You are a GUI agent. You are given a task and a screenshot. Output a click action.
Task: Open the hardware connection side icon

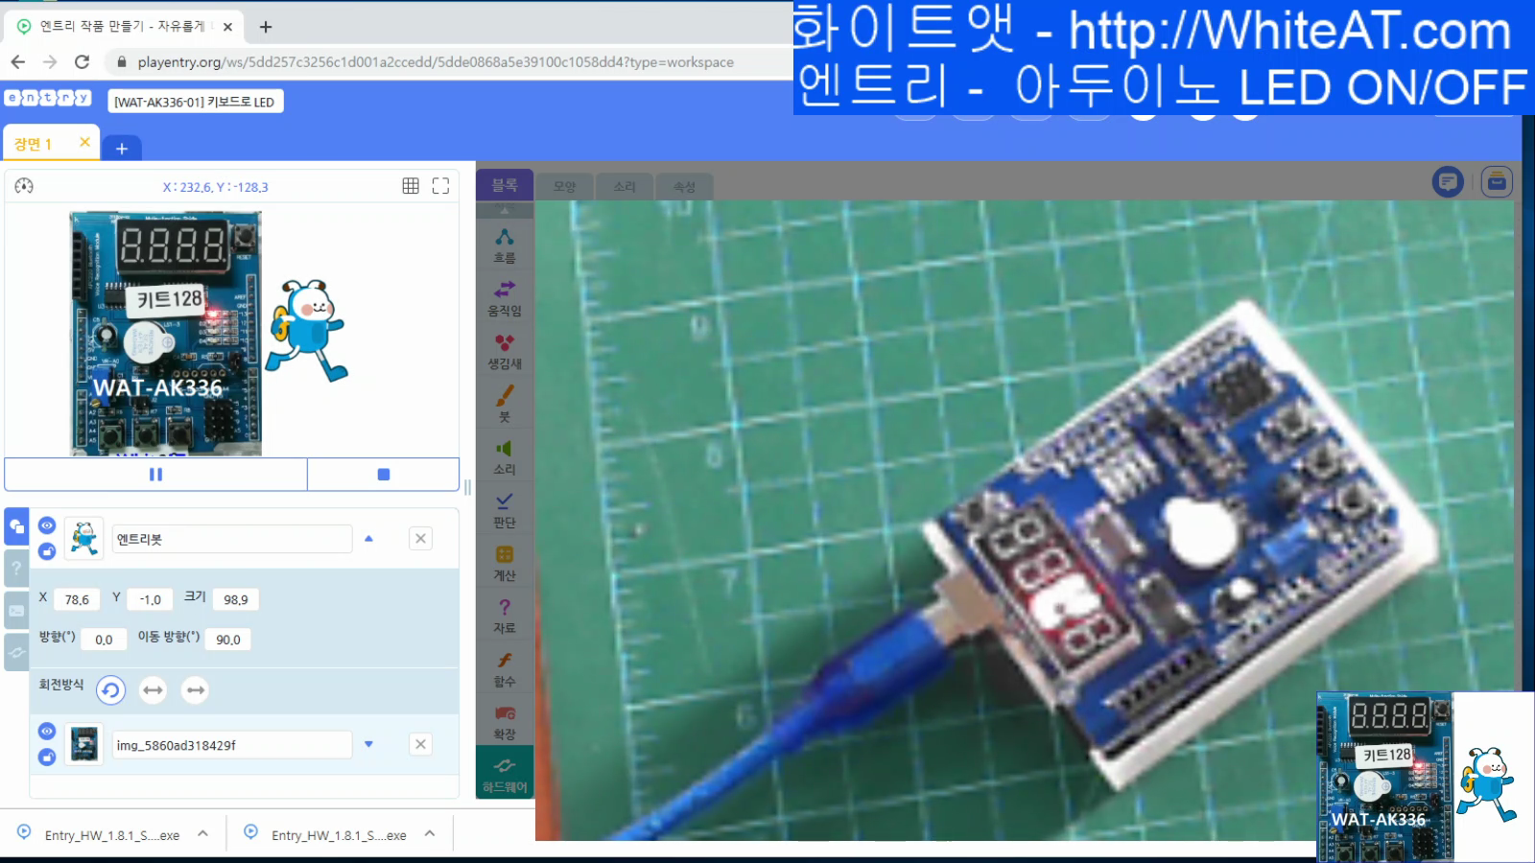pyautogui.click(x=16, y=652)
